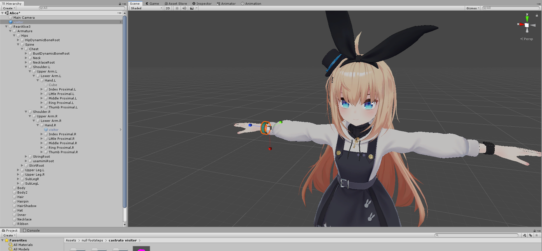Switch to Game tab
Image resolution: width=542 pixels, height=251 pixels.
(152, 4)
